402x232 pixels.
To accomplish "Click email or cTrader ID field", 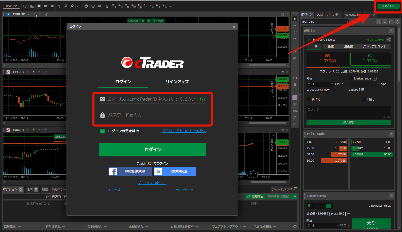I will (153, 99).
